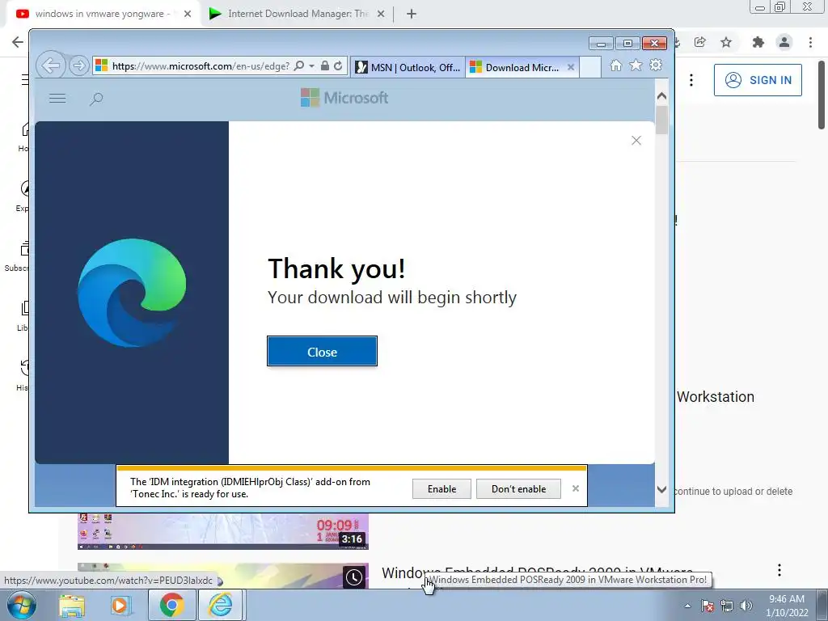Open the Windows Start menu
828x621 pixels.
pos(22,605)
